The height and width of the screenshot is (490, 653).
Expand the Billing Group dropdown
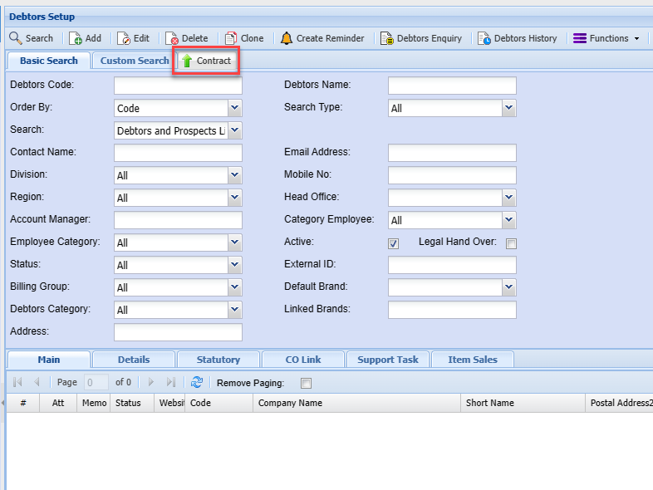pos(235,287)
